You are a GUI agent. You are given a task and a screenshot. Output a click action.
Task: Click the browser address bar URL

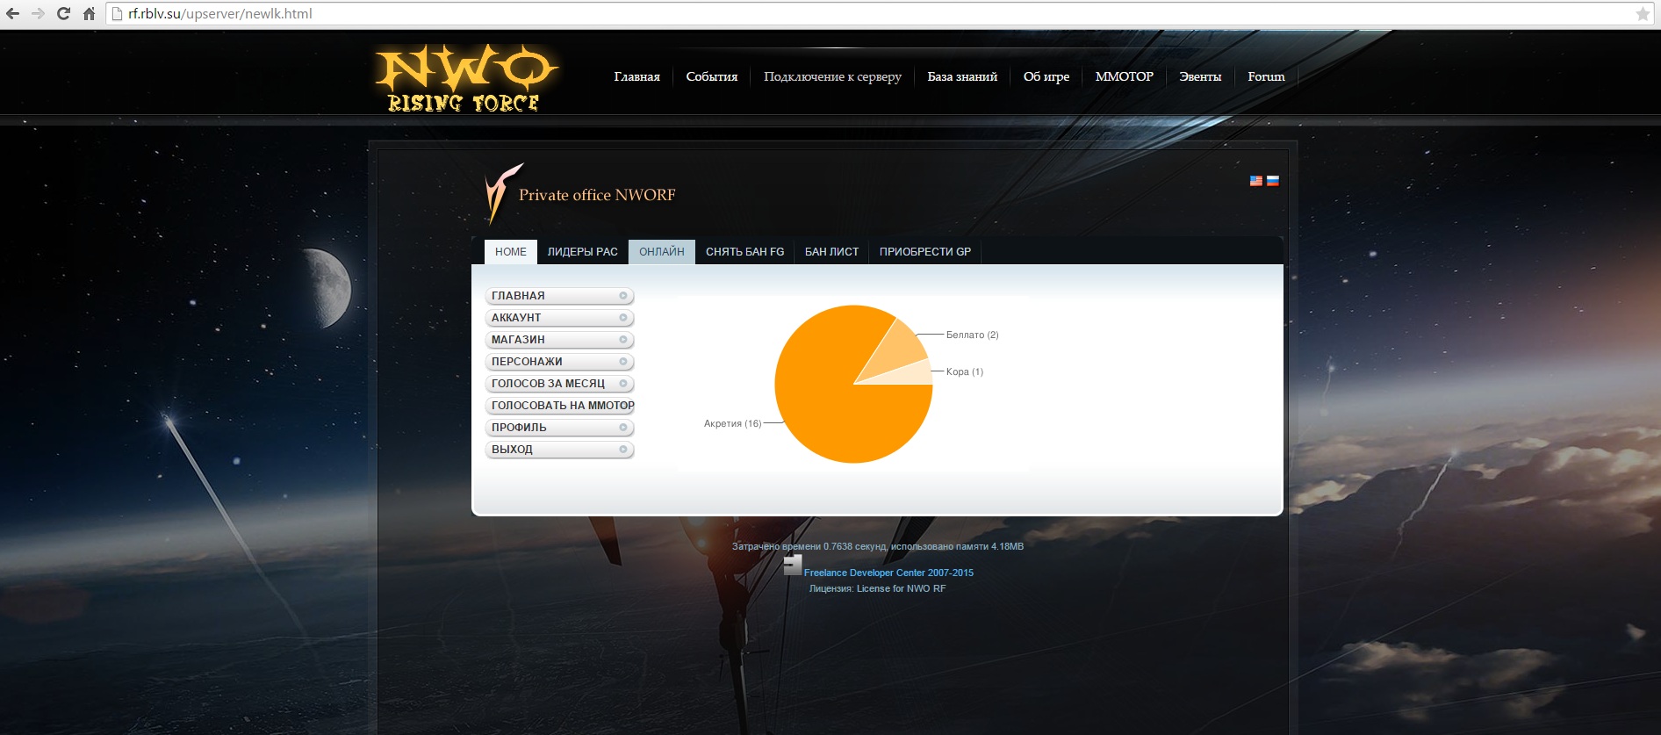click(x=220, y=14)
